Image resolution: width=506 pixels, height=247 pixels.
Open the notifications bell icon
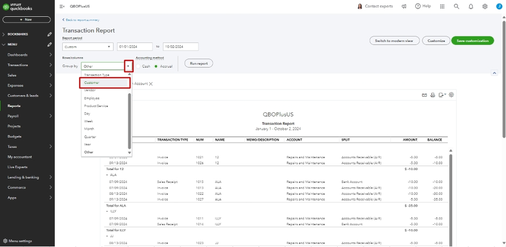(471, 7)
